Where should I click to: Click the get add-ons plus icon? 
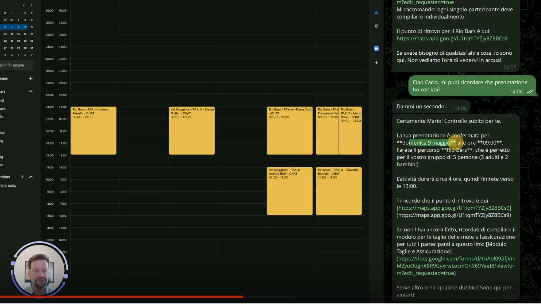point(376,63)
